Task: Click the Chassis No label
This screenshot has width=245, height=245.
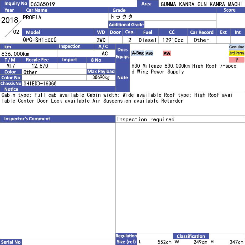Action: (11, 83)
